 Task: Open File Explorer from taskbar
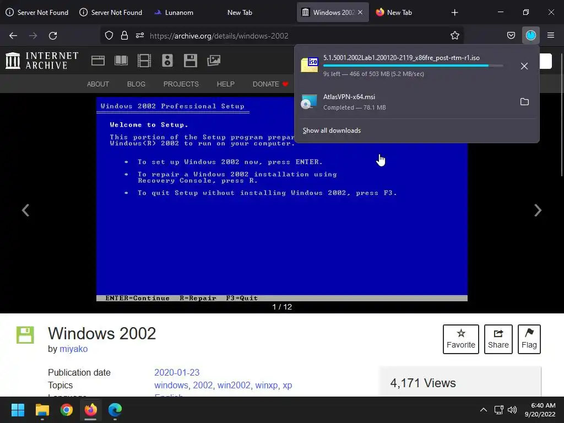tap(42, 410)
